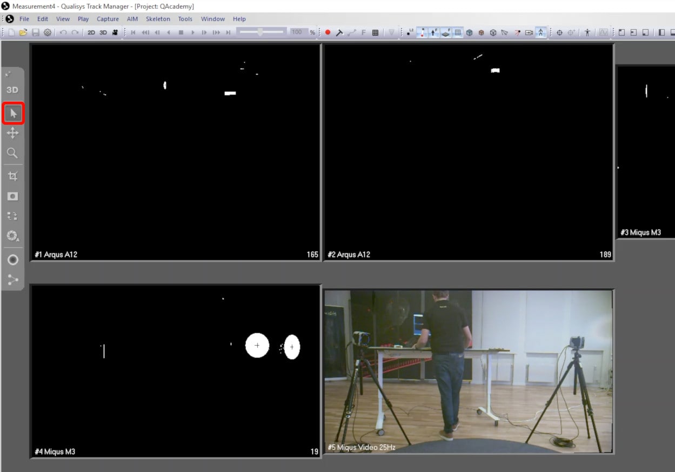
Task: Open the Skeleton menu
Action: coord(158,19)
